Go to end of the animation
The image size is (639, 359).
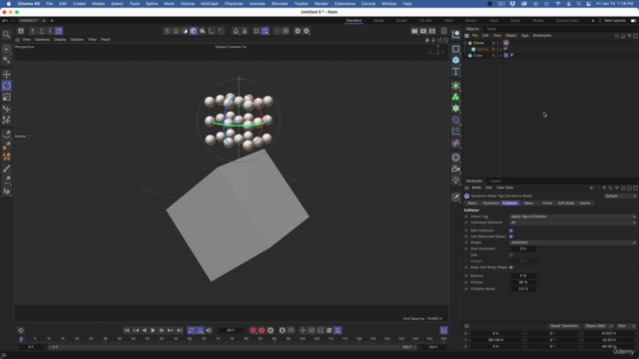pos(180,330)
